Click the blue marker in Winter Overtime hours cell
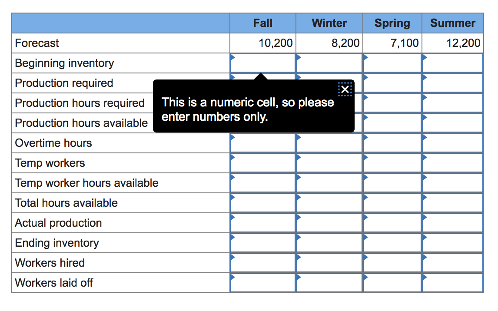 [298, 137]
